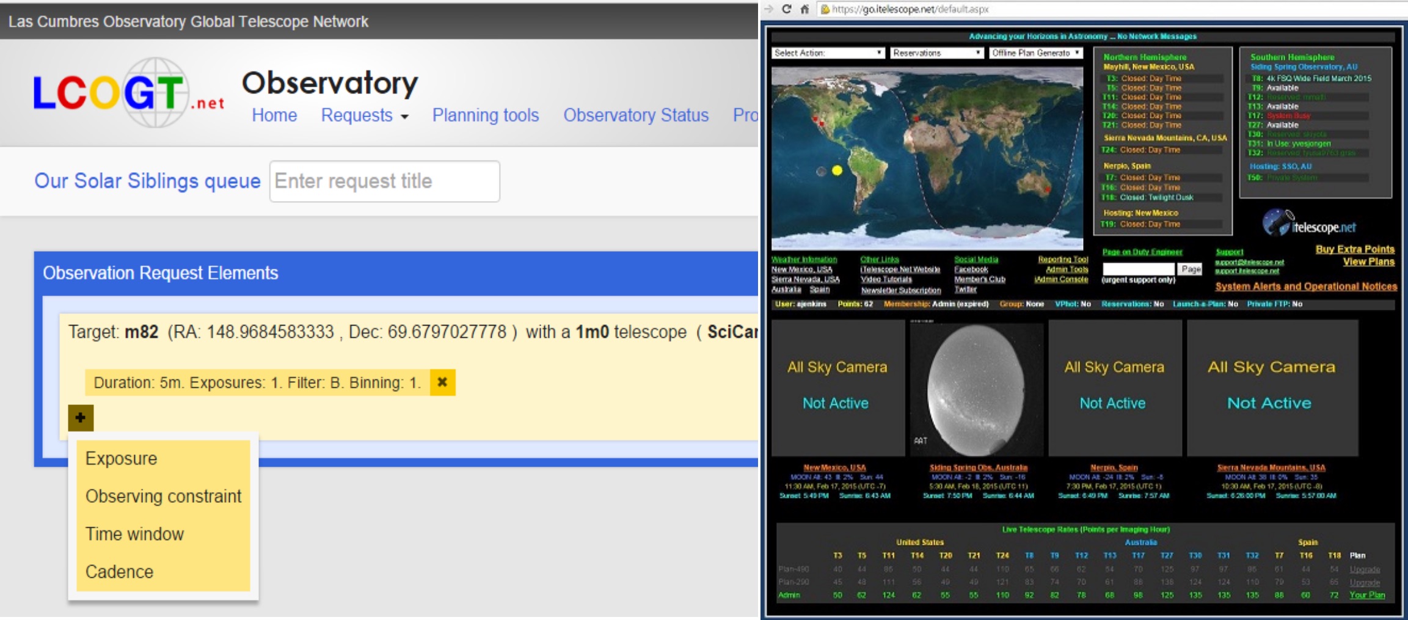Click the red Spain site marker on map

[916, 119]
